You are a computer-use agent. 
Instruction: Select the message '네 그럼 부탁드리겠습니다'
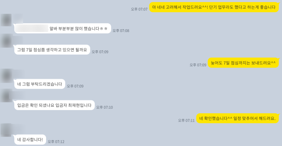39,84
